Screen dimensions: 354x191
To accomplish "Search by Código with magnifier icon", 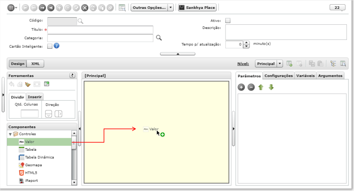I will pyautogui.click(x=80, y=21).
